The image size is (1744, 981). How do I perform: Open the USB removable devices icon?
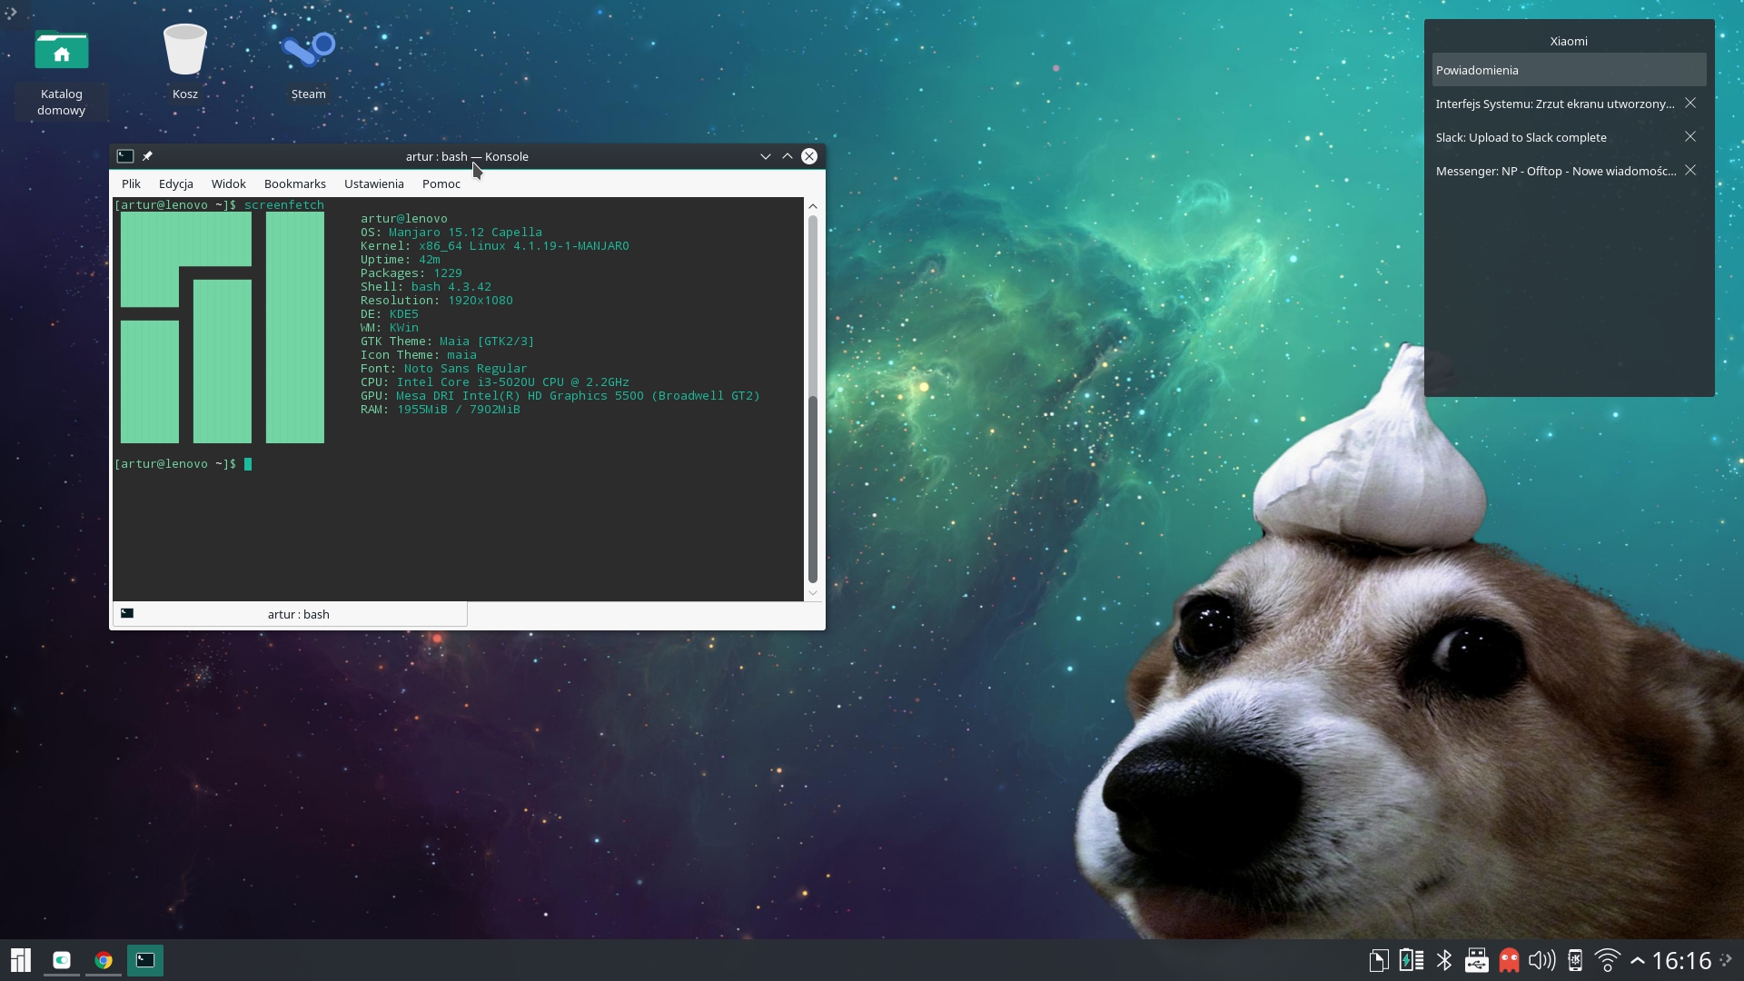click(1477, 960)
